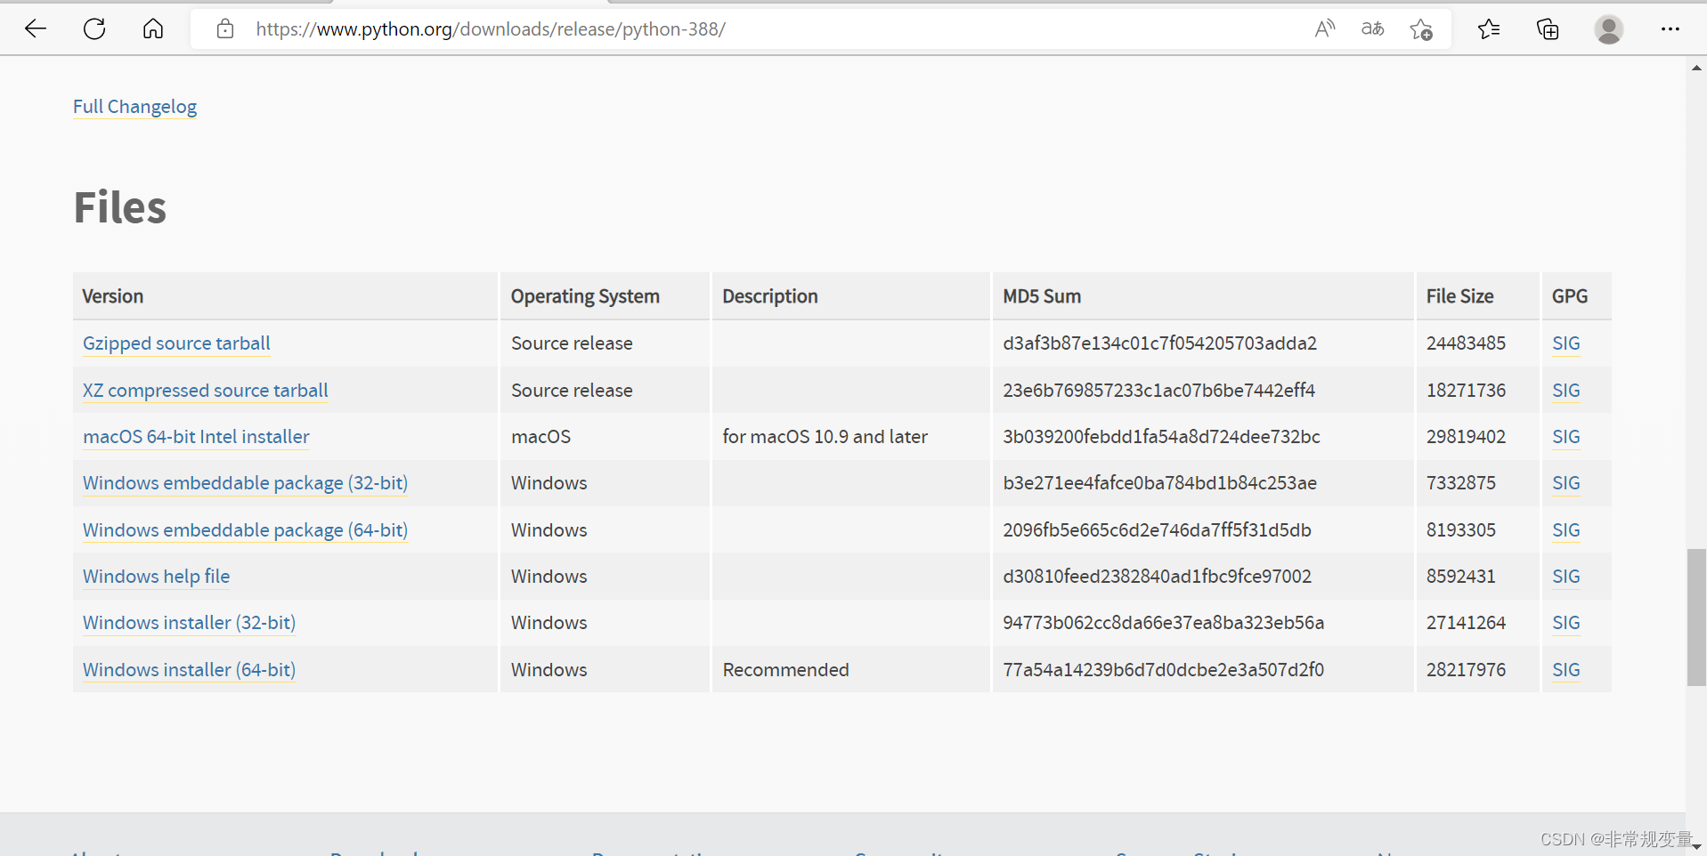
Task: Click the 'for macOS 10.9 and later' description
Action: [825, 437]
